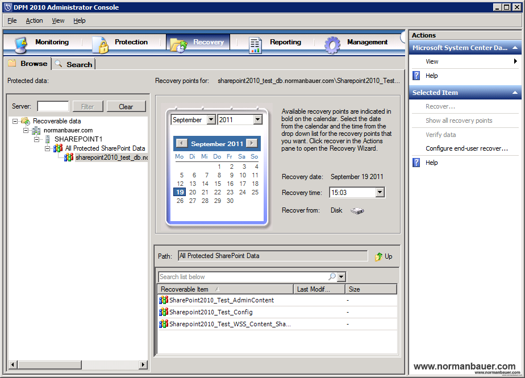Image resolution: width=525 pixels, height=378 pixels.
Task: Open the Management gear icon
Action: point(332,44)
